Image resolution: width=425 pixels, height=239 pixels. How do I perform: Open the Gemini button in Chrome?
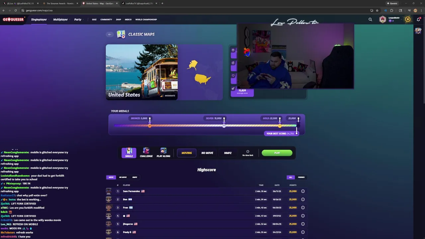(x=392, y=3)
